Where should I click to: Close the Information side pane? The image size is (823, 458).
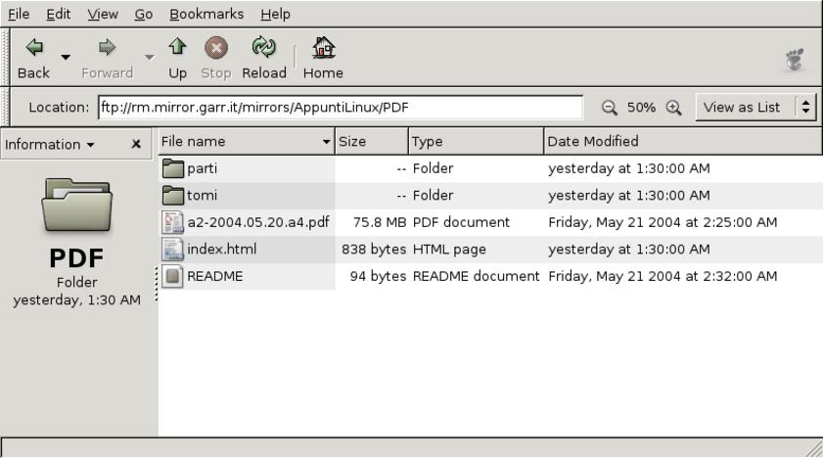(x=136, y=144)
